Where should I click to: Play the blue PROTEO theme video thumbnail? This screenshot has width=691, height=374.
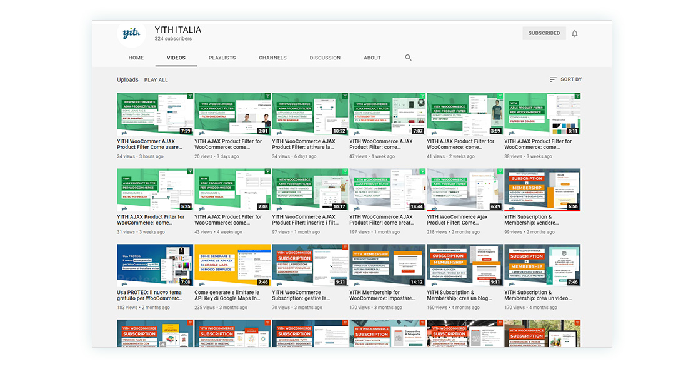pos(155,266)
